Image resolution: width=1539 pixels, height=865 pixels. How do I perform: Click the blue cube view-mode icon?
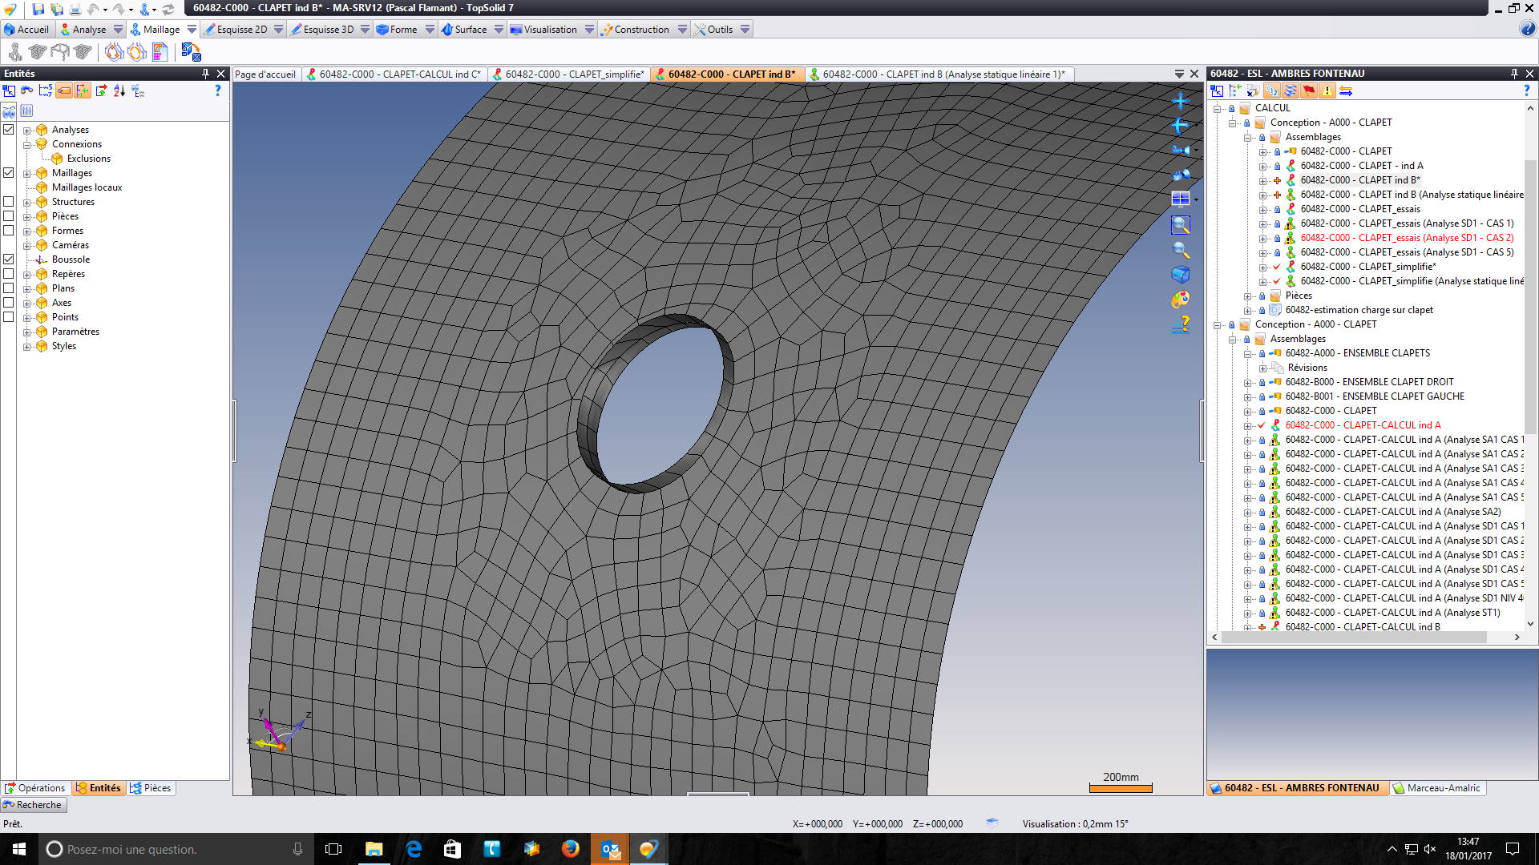(x=1180, y=275)
